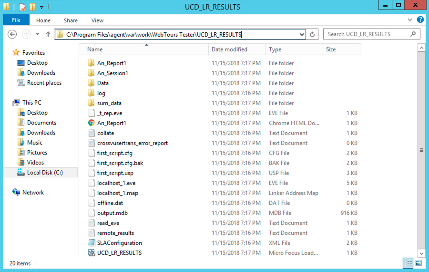Switch to details view layout
This screenshot has width=429, height=272.
pos(409,263)
